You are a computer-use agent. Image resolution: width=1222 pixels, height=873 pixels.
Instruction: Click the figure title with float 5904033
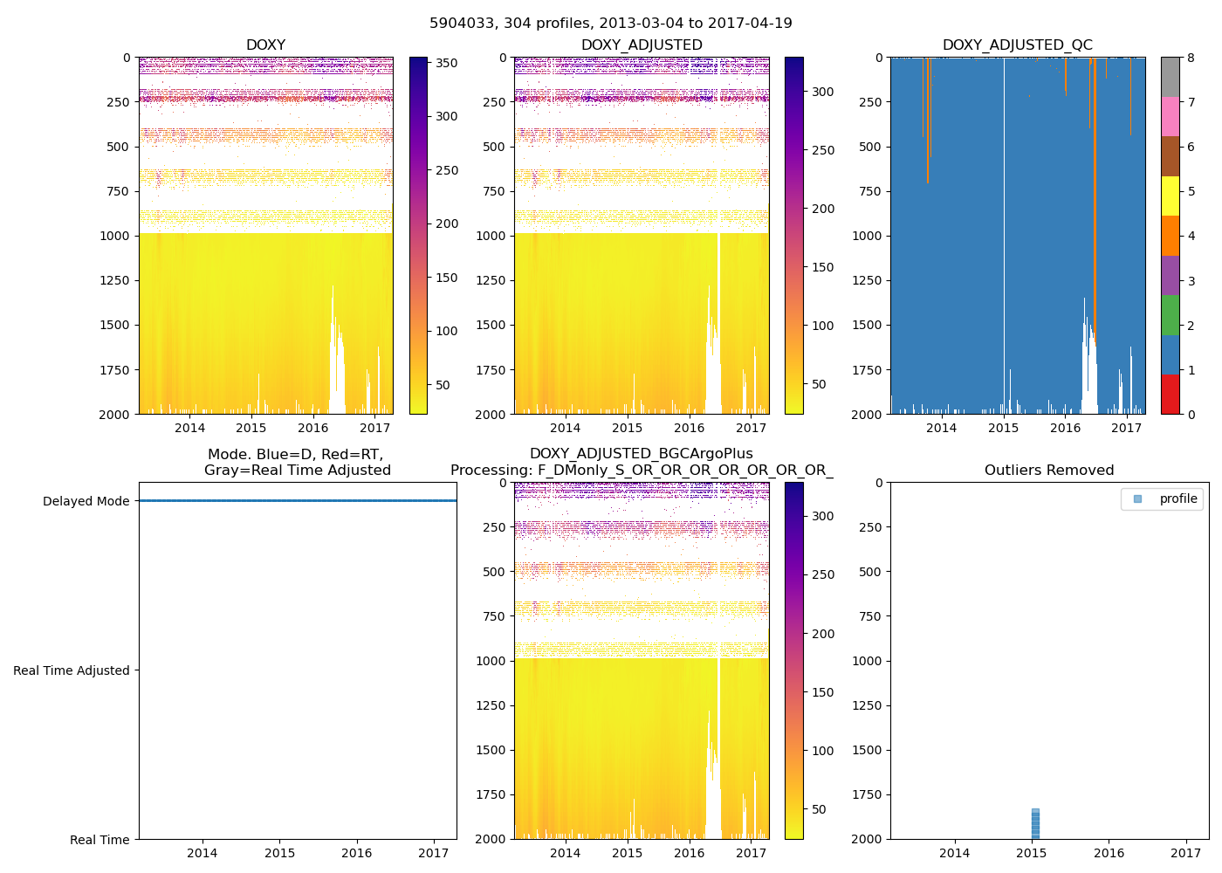click(611, 24)
